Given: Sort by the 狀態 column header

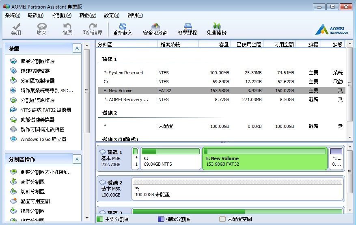Looking at the screenshot, I should point(332,45).
